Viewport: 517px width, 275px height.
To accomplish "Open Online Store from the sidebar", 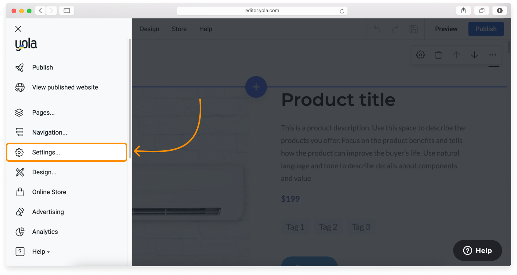I will point(49,192).
